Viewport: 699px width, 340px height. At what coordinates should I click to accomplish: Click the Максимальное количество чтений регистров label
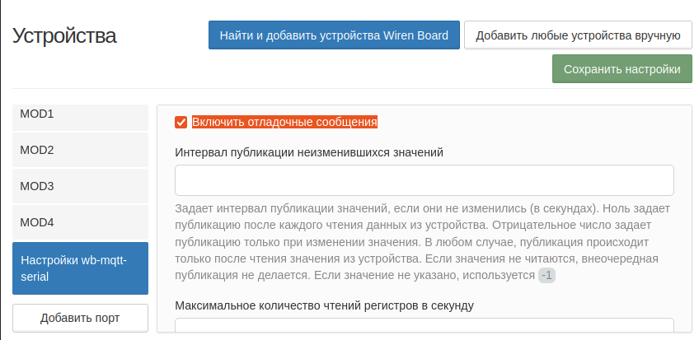pyautogui.click(x=324, y=305)
